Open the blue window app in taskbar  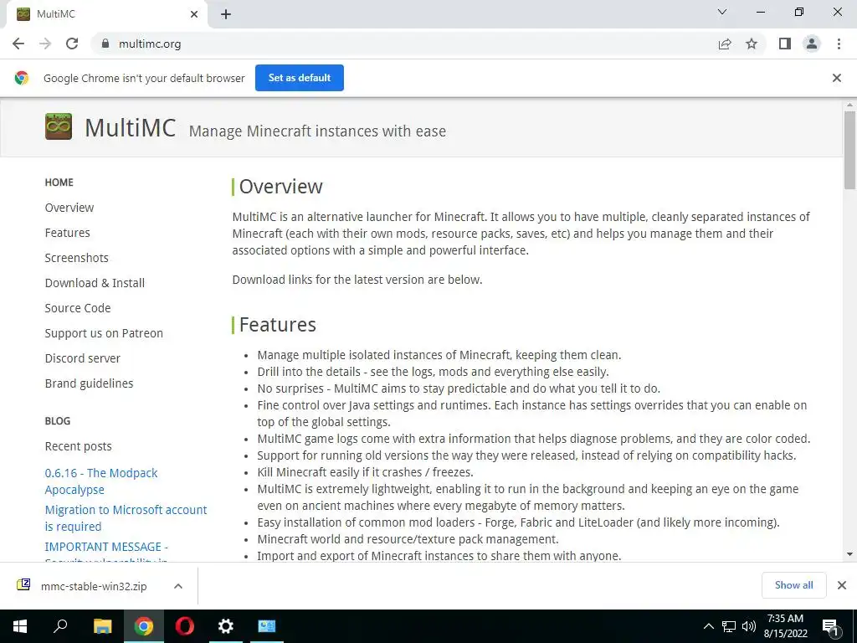pyautogui.click(x=267, y=626)
